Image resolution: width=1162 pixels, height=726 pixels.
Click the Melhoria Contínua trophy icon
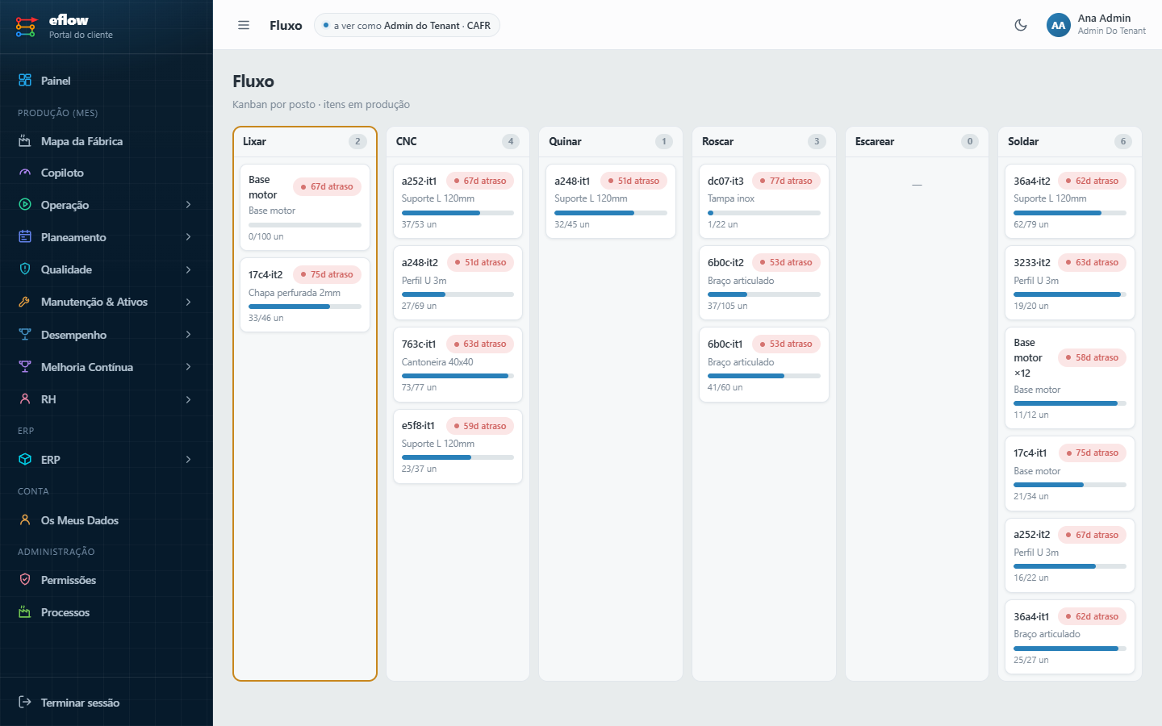pyautogui.click(x=25, y=367)
